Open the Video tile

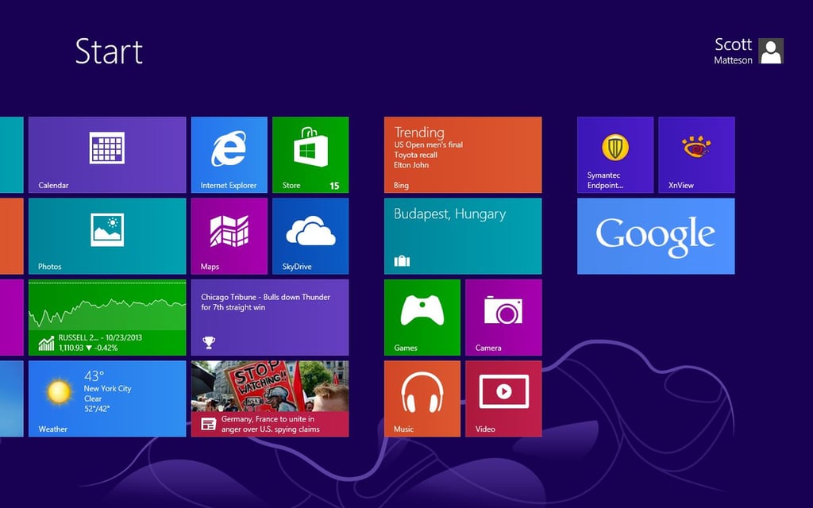503,399
